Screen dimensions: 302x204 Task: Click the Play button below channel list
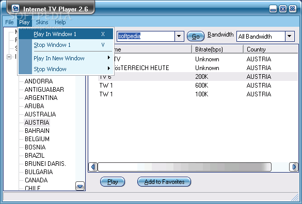point(113,182)
